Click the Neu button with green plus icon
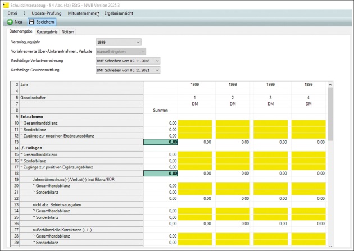The height and width of the screenshot is (251, 354). [x=15, y=22]
